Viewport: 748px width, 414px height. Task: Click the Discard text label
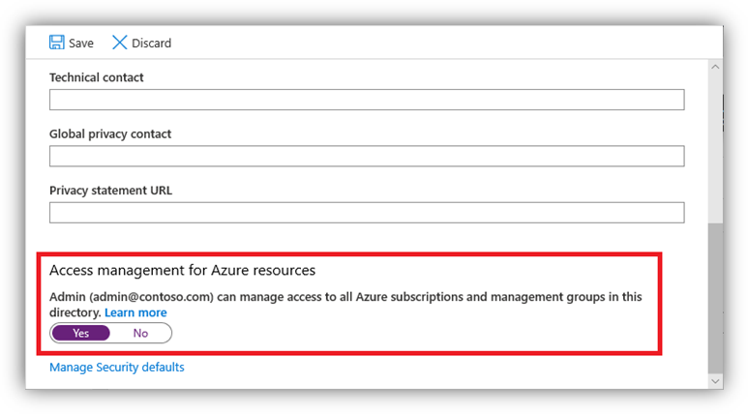151,44
